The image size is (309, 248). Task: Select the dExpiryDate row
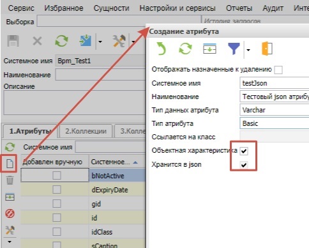[x=83, y=190]
